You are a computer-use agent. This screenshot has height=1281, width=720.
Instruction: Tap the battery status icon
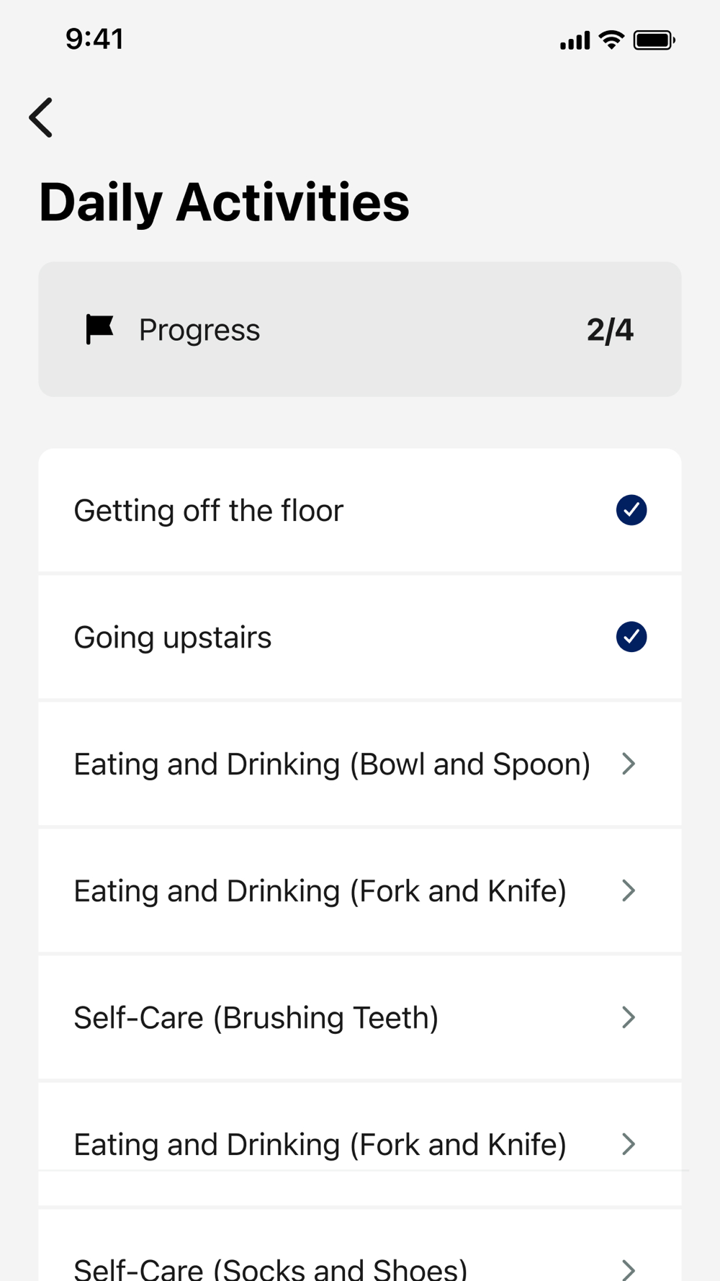pos(654,40)
